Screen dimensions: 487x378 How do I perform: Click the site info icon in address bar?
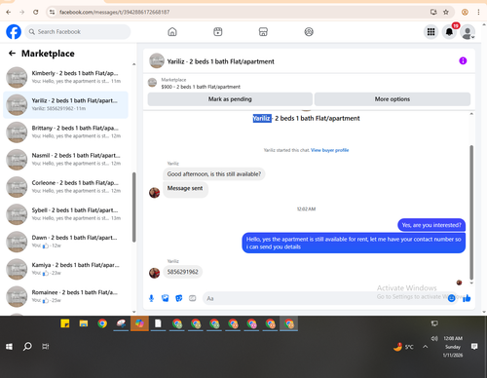pos(52,12)
